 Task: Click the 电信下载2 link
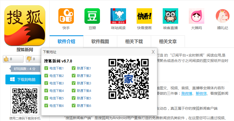pyautogui.click(x=57, y=76)
